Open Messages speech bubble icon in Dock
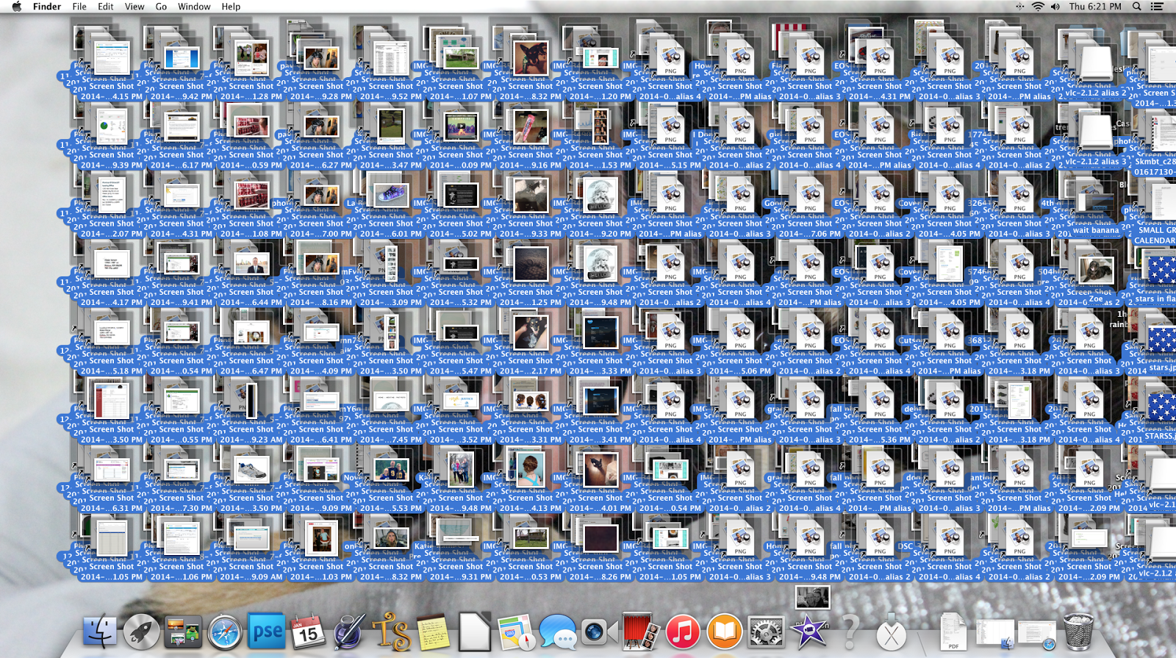The image size is (1176, 658). (558, 632)
